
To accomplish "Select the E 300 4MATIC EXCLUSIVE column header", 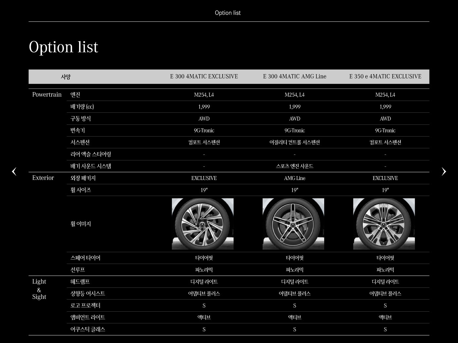I will click(x=204, y=76).
